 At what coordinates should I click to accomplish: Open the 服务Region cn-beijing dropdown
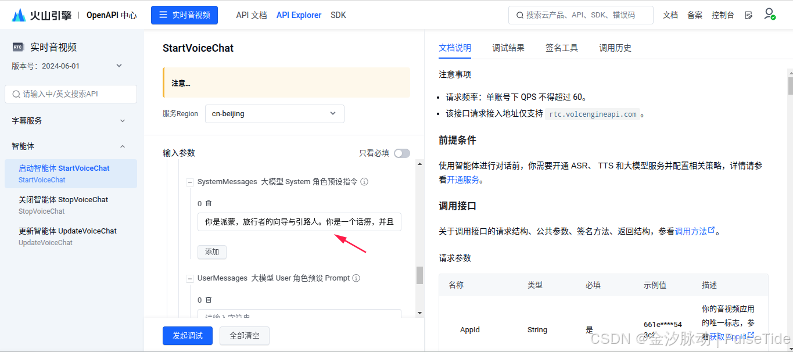tap(275, 114)
